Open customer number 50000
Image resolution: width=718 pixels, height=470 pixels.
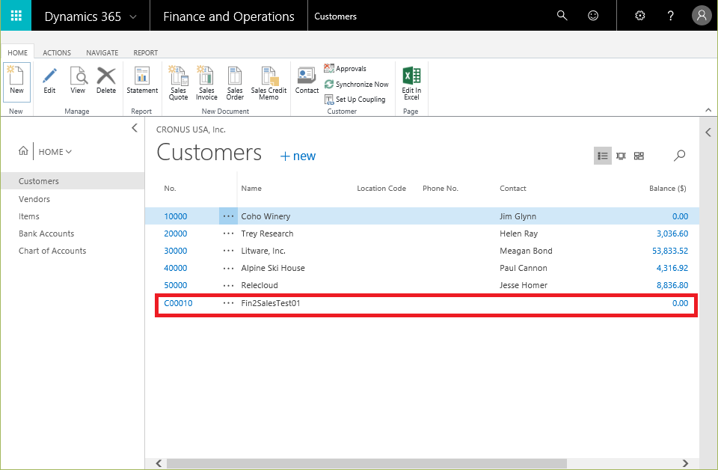click(x=175, y=285)
